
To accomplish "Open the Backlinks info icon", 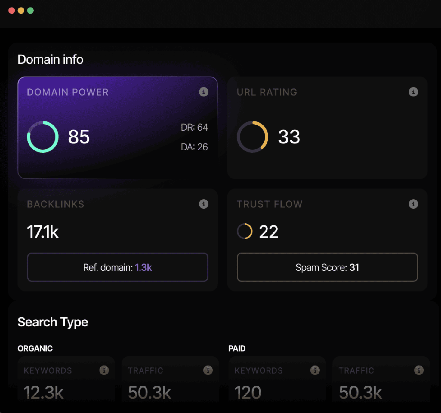I will 204,204.
